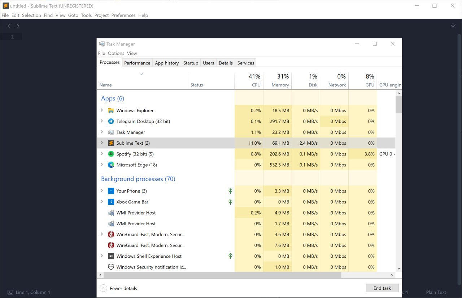462x298 pixels.
Task: Sort processes by Name column header
Action: (x=143, y=81)
